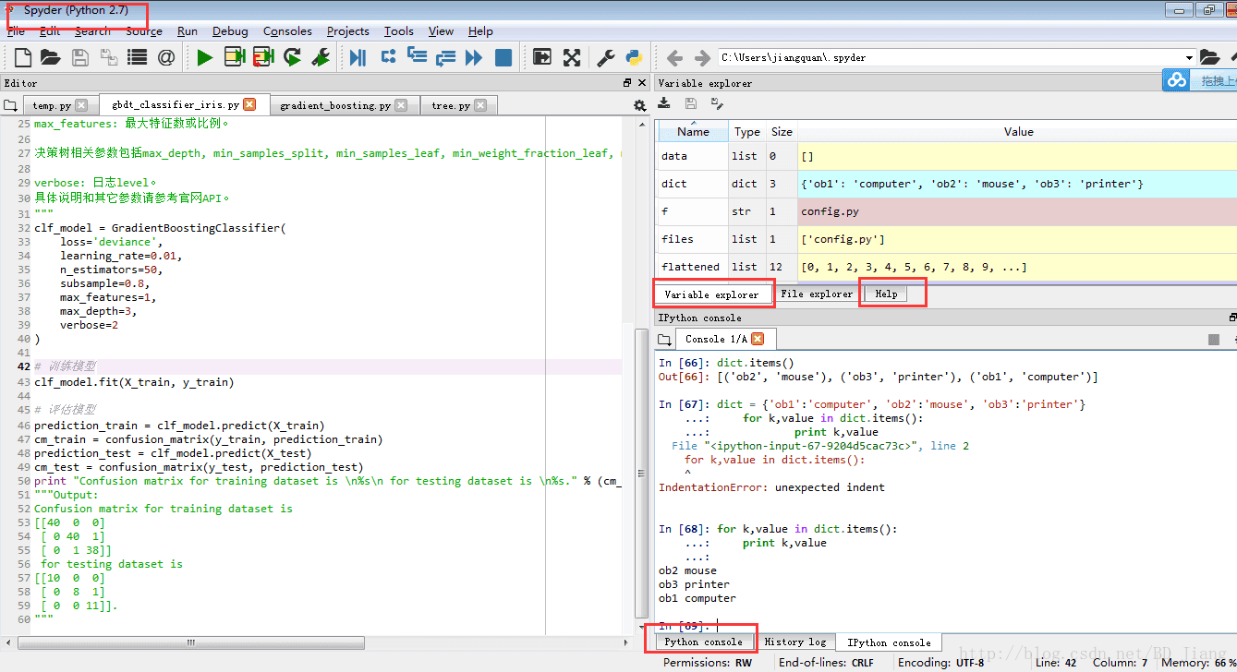Open run configuration wrench-play icon

pyautogui.click(x=321, y=58)
